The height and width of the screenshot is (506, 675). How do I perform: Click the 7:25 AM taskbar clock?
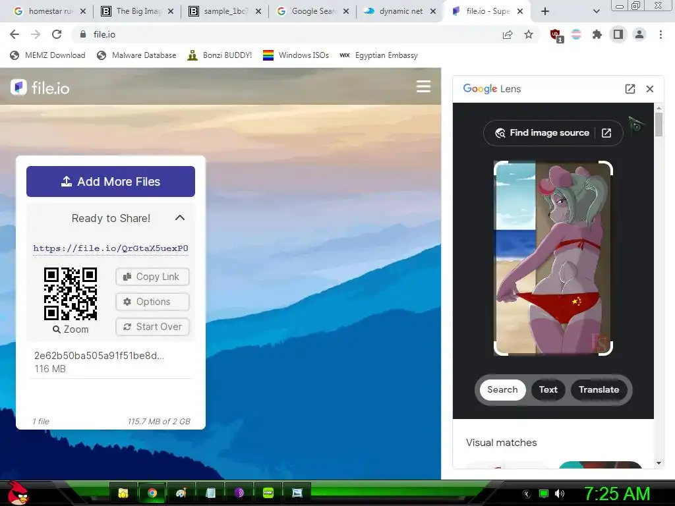(617, 493)
